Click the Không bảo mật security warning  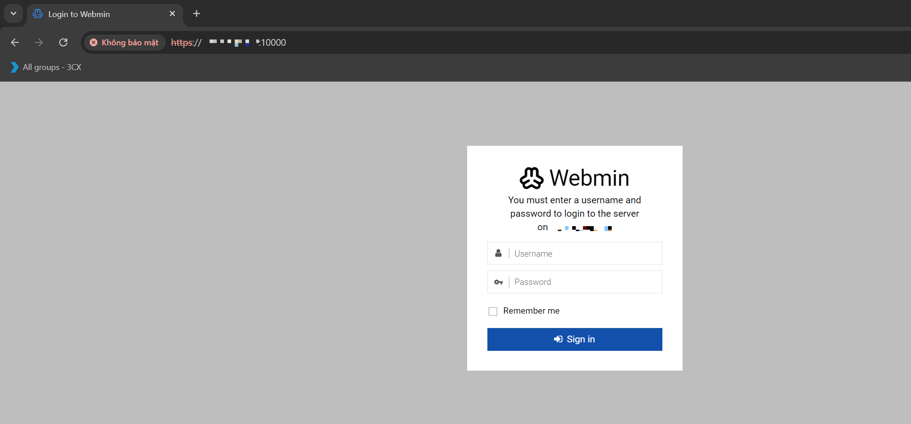(124, 42)
